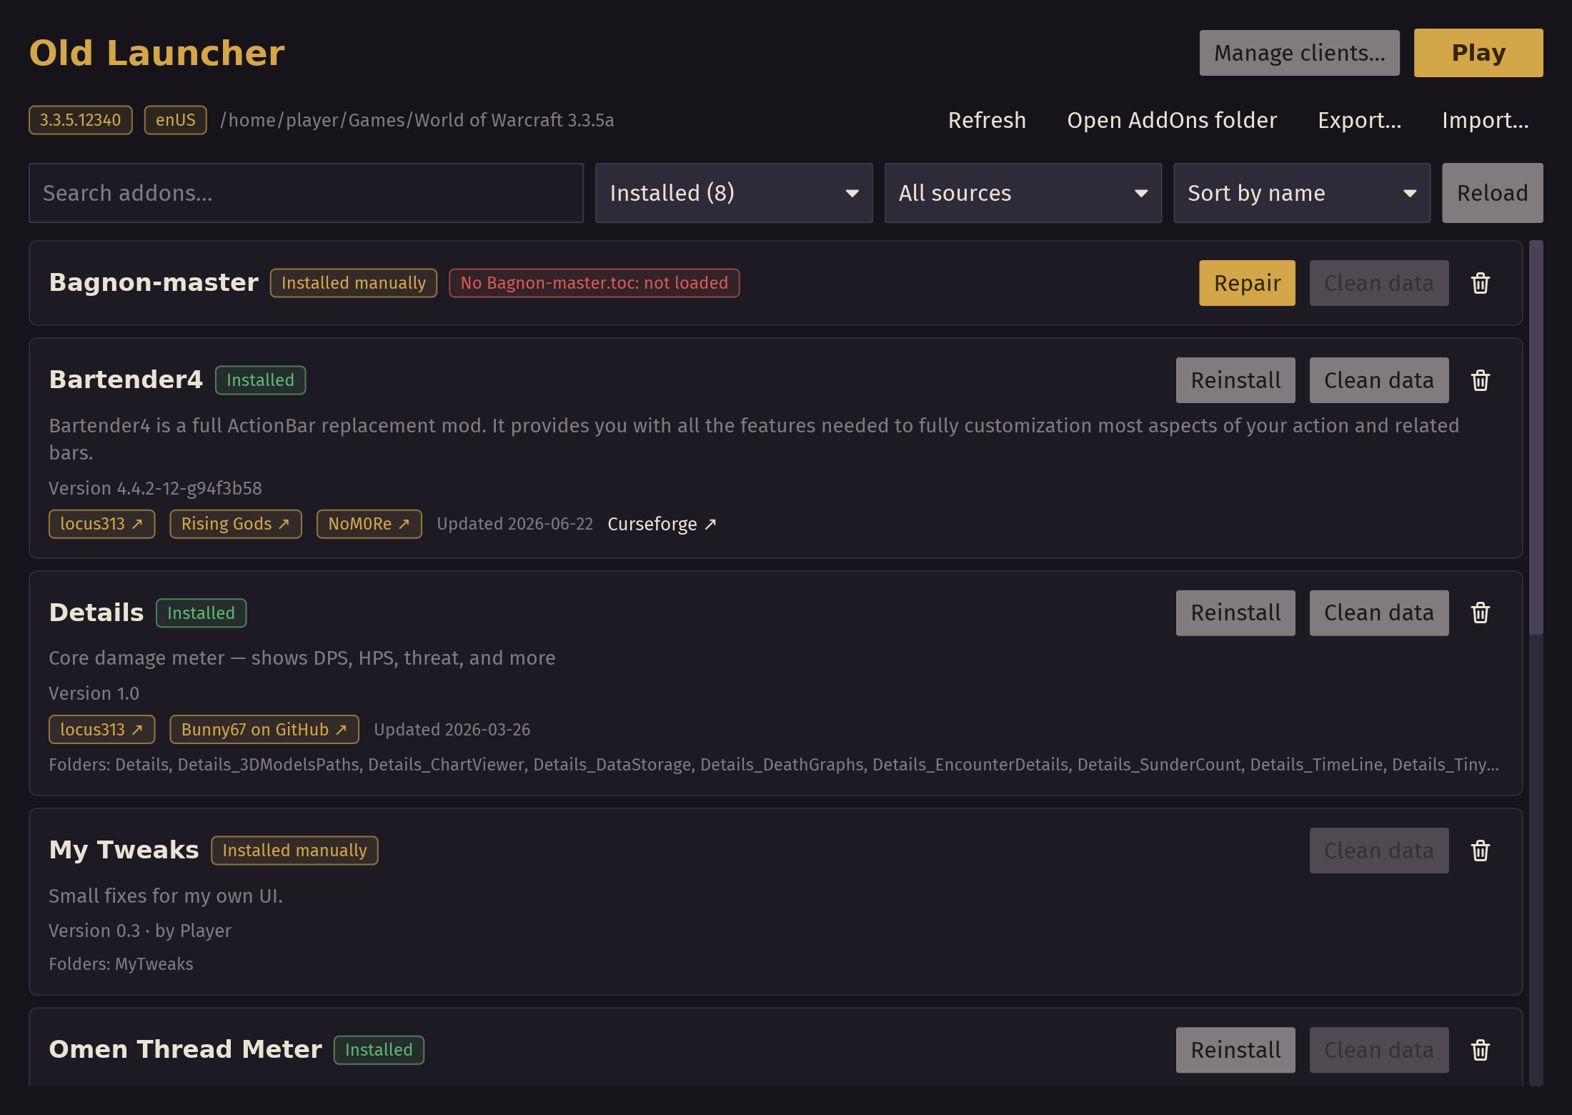Focus the Search addons input field
The width and height of the screenshot is (1572, 1115).
[x=306, y=193]
